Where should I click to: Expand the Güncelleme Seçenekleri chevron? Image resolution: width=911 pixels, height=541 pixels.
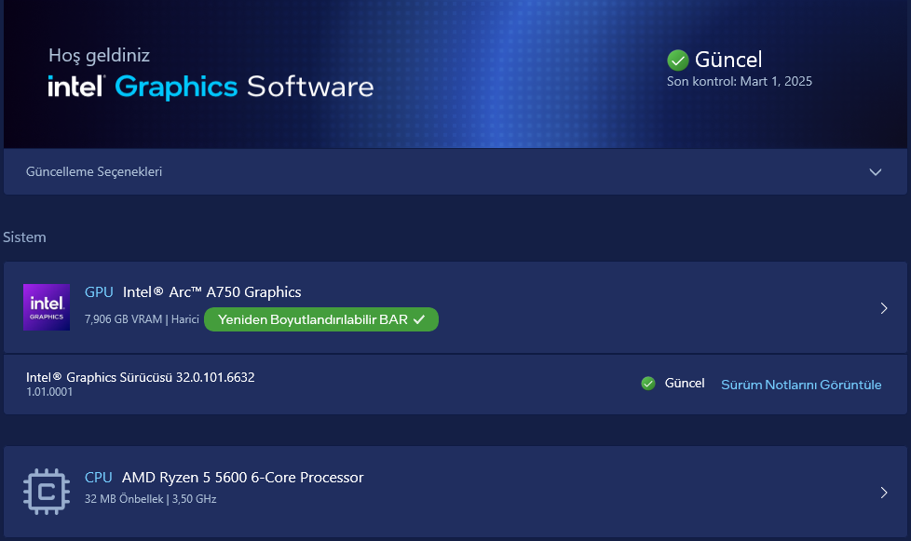pyautogui.click(x=875, y=172)
